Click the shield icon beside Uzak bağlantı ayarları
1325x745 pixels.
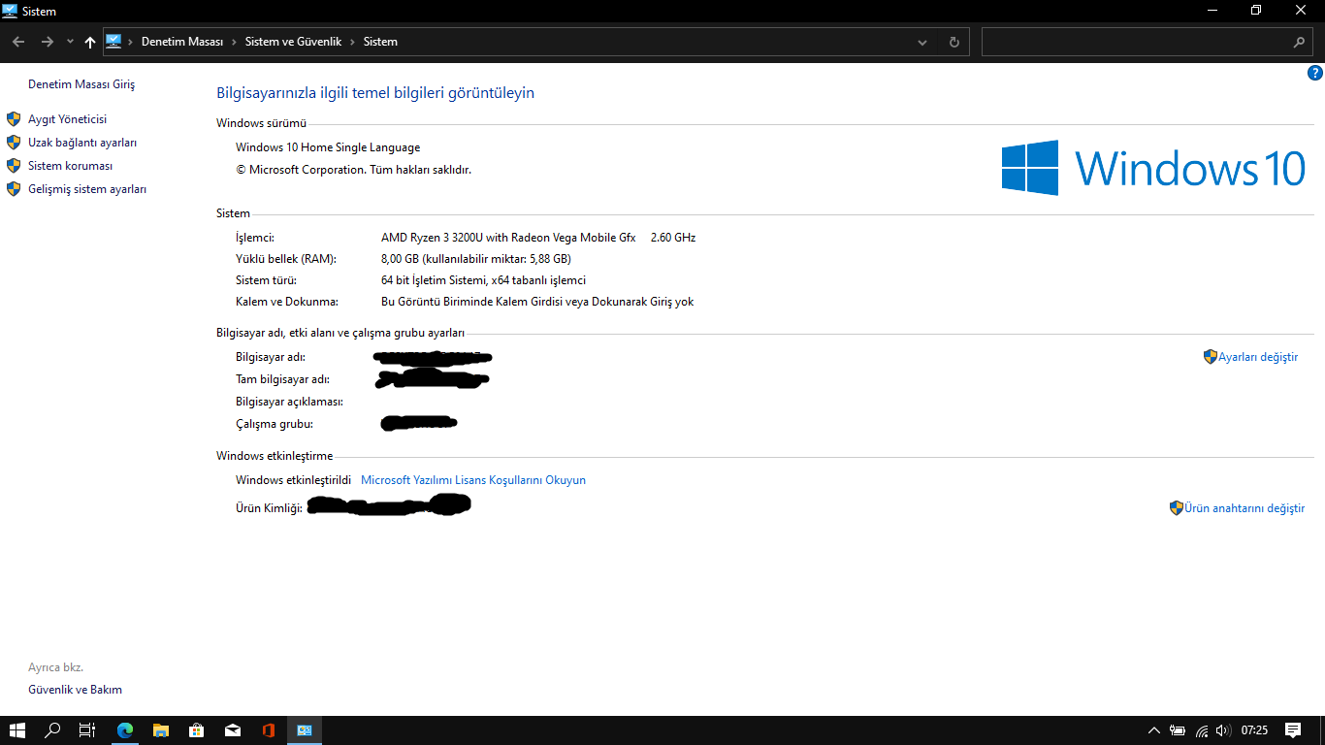click(x=14, y=143)
